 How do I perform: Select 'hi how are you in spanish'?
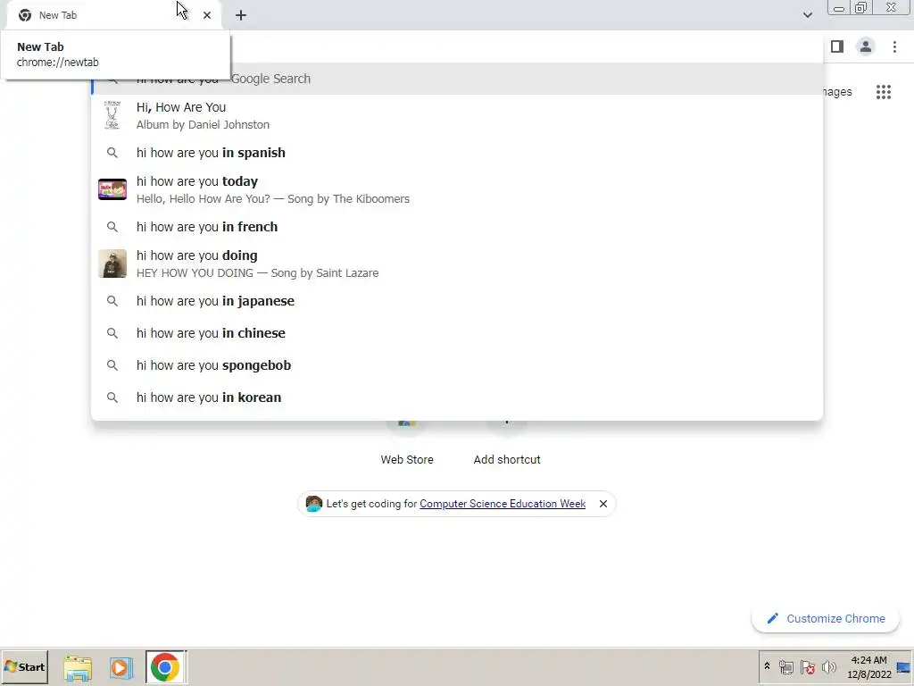[x=457, y=153]
